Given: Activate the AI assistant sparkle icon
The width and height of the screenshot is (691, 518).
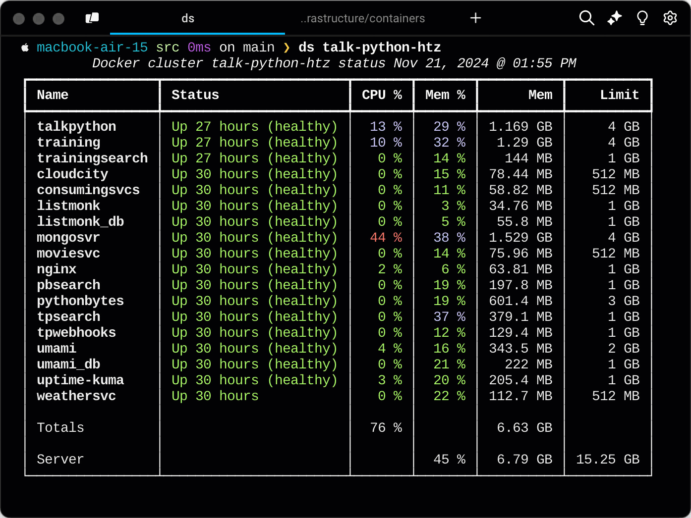Looking at the screenshot, I should [x=614, y=18].
